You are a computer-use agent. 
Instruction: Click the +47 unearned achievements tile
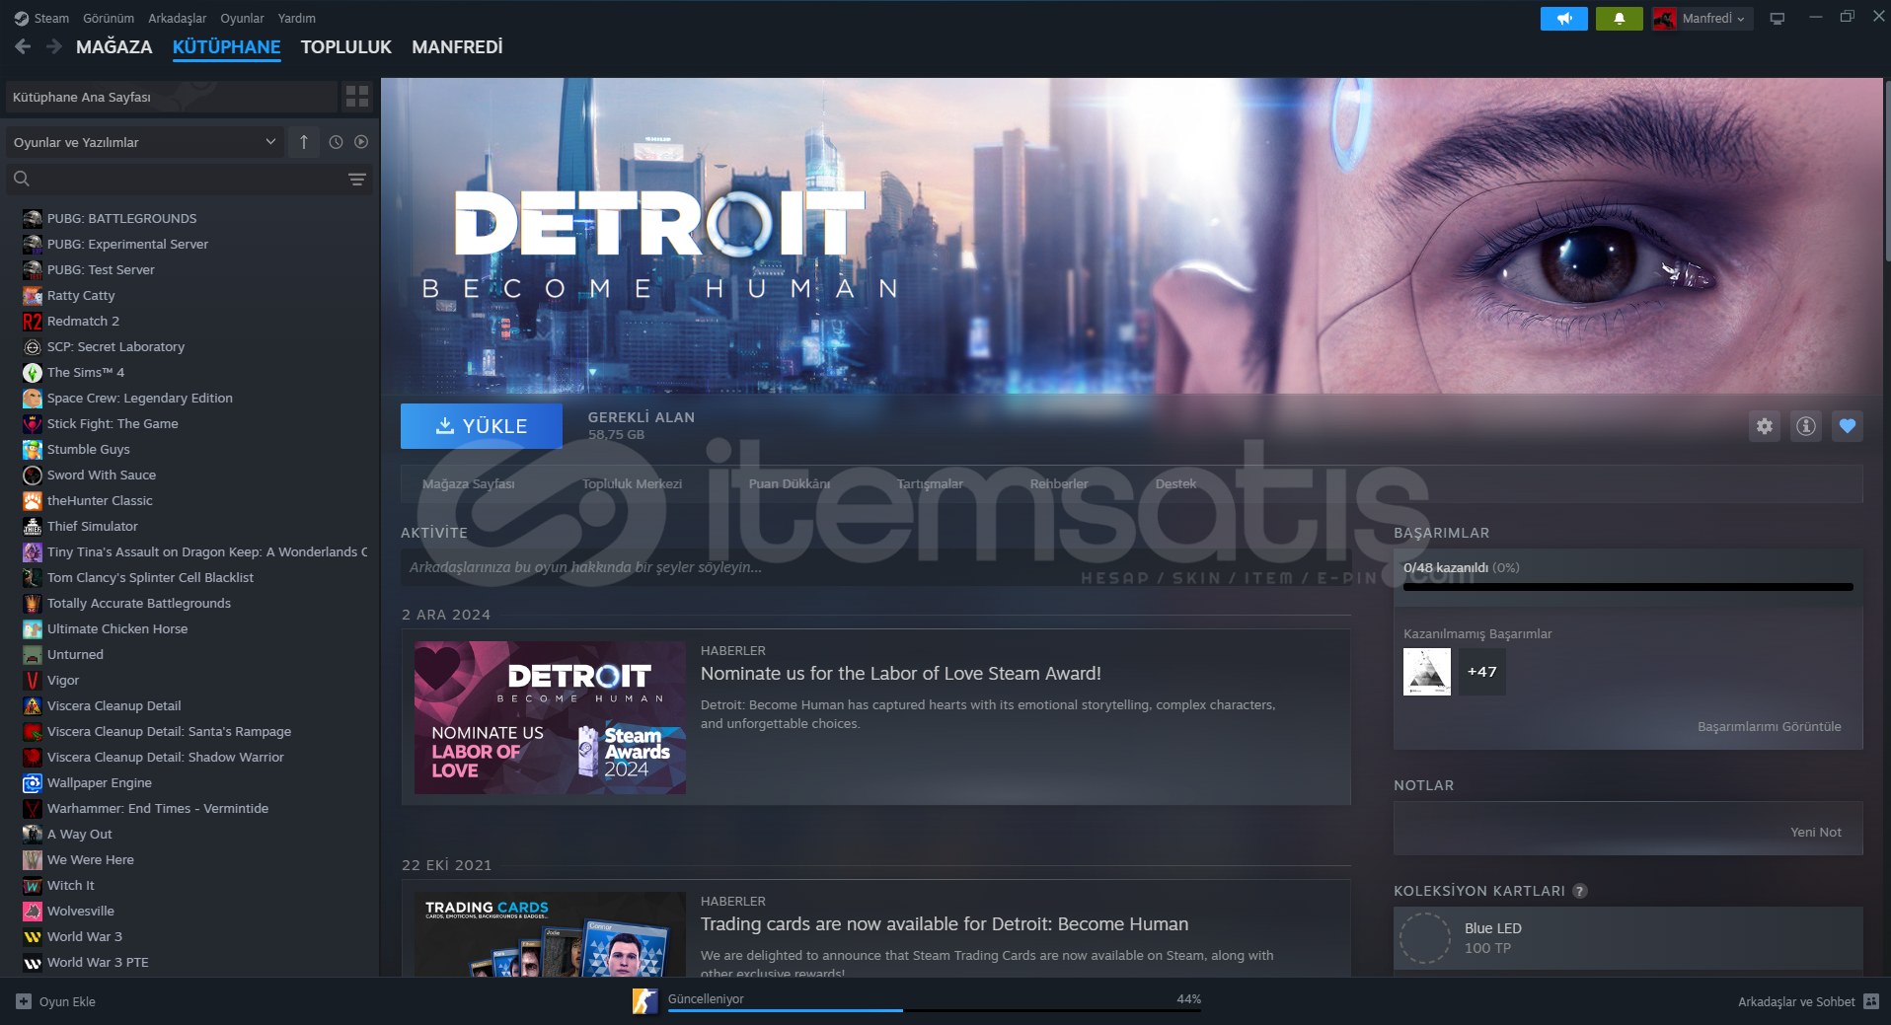(x=1481, y=672)
